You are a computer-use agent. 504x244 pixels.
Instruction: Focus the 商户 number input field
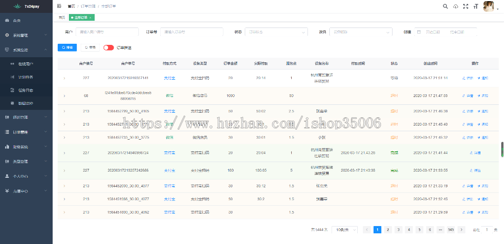[107, 32]
